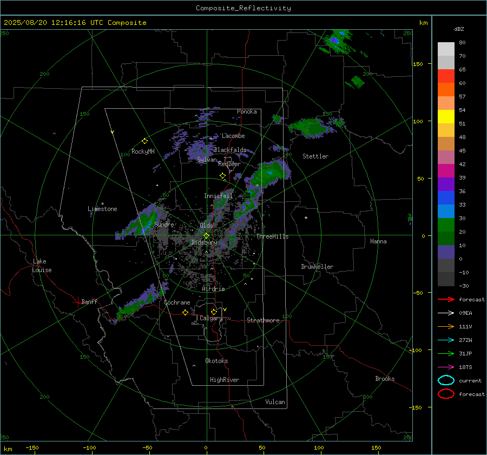Screen dimensions: 487x455
Task: Click the yellow diamond marker above RockyMH
Action: 144,141
